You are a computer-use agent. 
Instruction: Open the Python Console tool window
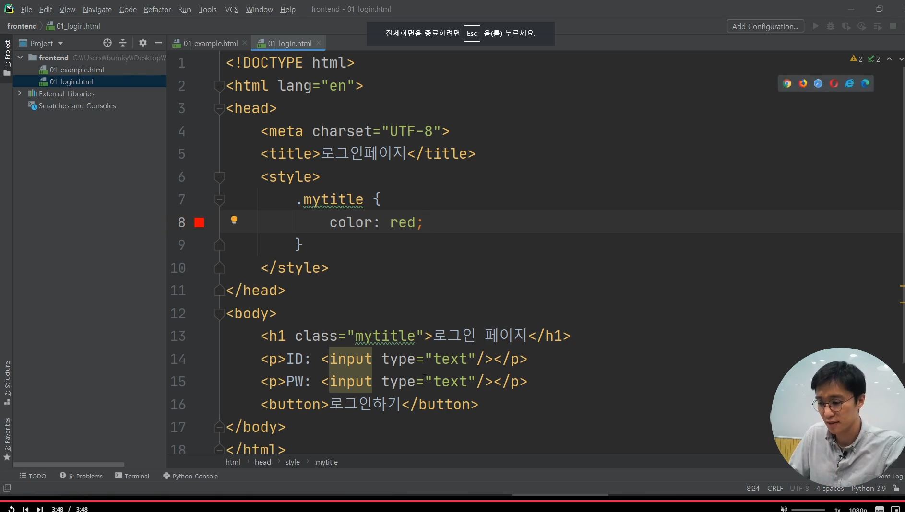coord(191,476)
